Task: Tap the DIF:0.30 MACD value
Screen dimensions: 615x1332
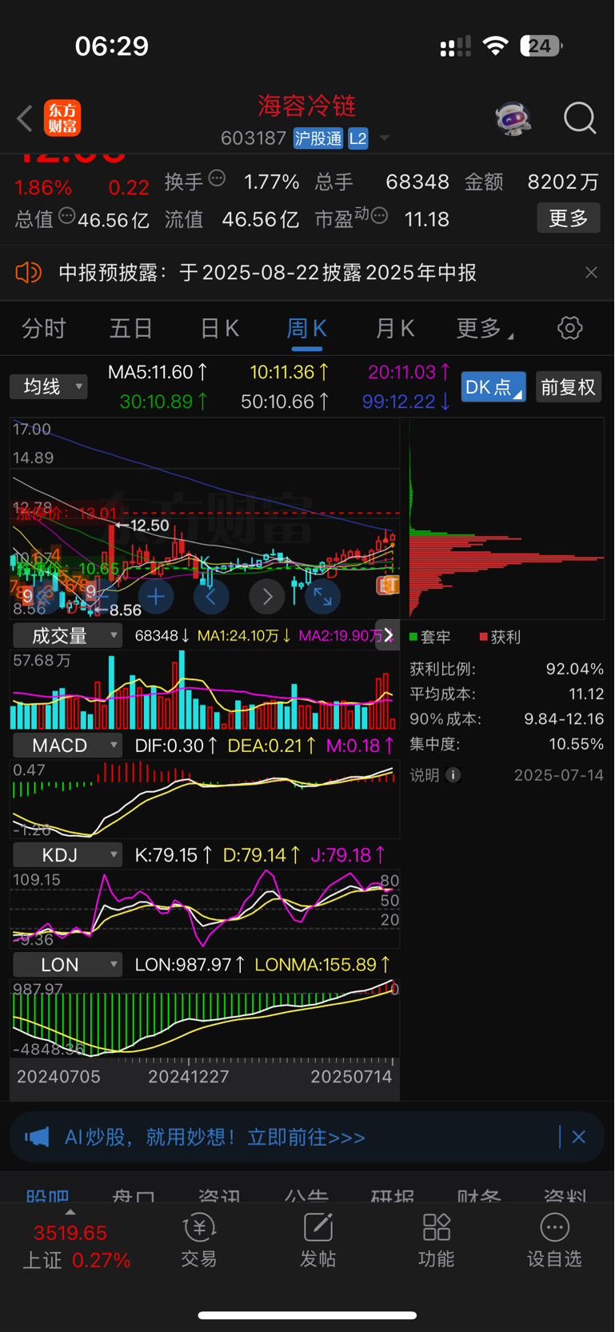Action: pyautogui.click(x=176, y=746)
